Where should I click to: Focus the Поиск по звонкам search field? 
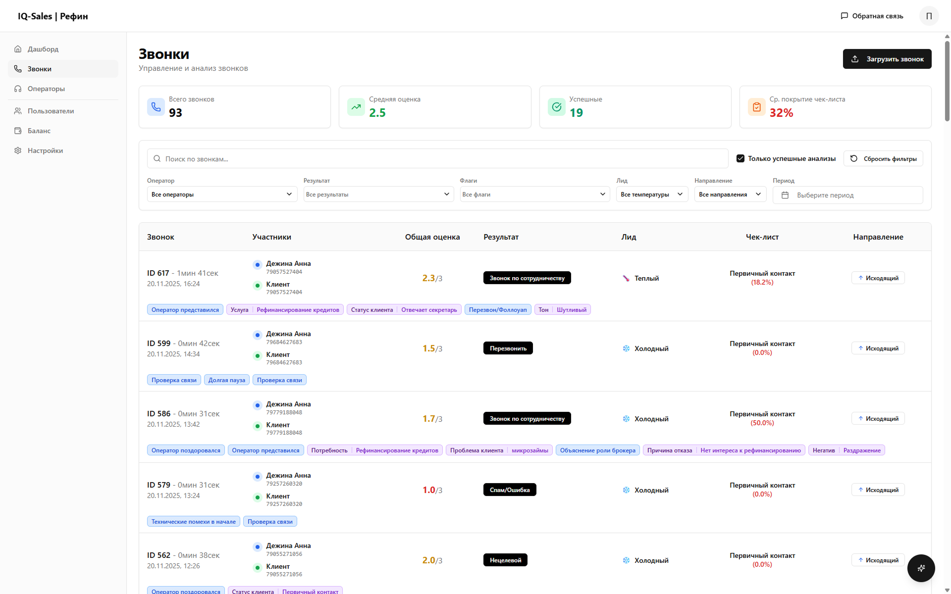pyautogui.click(x=437, y=158)
